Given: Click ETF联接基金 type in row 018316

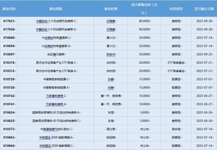Looking at the screenshot, I should (x=176, y=63).
